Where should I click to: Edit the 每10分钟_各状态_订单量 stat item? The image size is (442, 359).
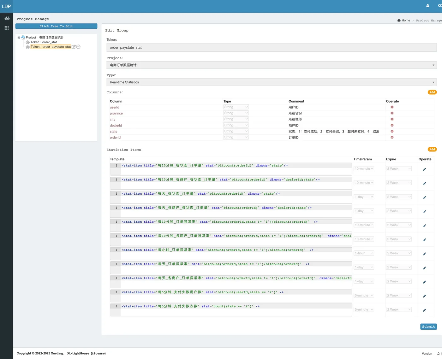[x=424, y=169]
